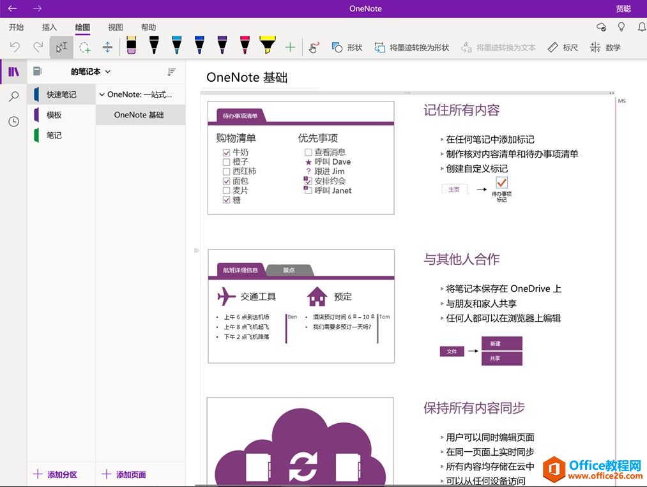647x487 pixels.
Task: Check the cloud sync status icon
Action: 601,27
